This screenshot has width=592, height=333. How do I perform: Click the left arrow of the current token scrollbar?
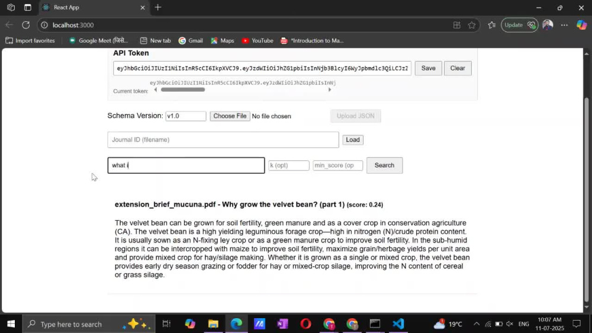tap(155, 90)
